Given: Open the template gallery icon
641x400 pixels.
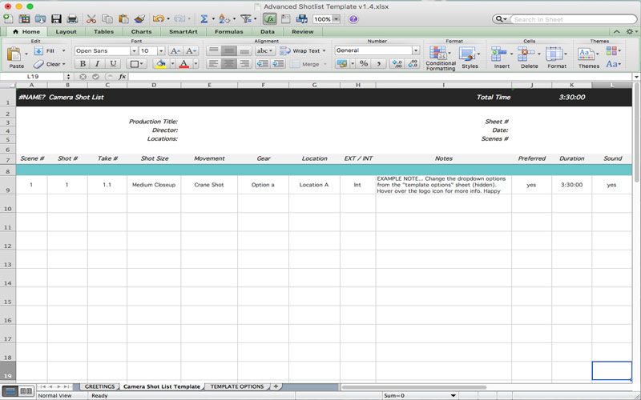Looking at the screenshot, I should click(x=24, y=18).
